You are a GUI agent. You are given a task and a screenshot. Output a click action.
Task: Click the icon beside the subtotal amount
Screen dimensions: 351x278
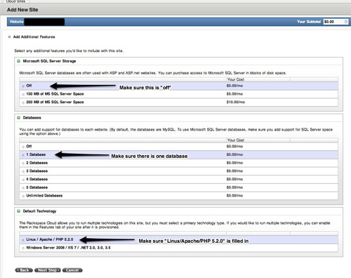click(346, 22)
